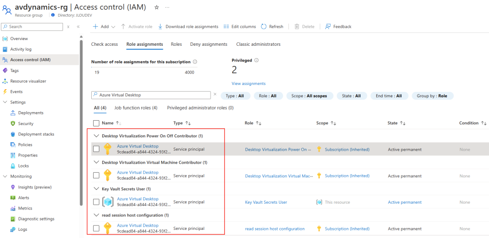Clear the sidebar search with X icon

coord(68,27)
